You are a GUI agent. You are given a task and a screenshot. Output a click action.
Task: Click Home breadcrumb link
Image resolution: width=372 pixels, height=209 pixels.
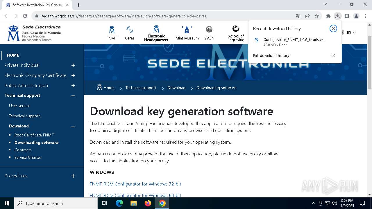(x=109, y=88)
